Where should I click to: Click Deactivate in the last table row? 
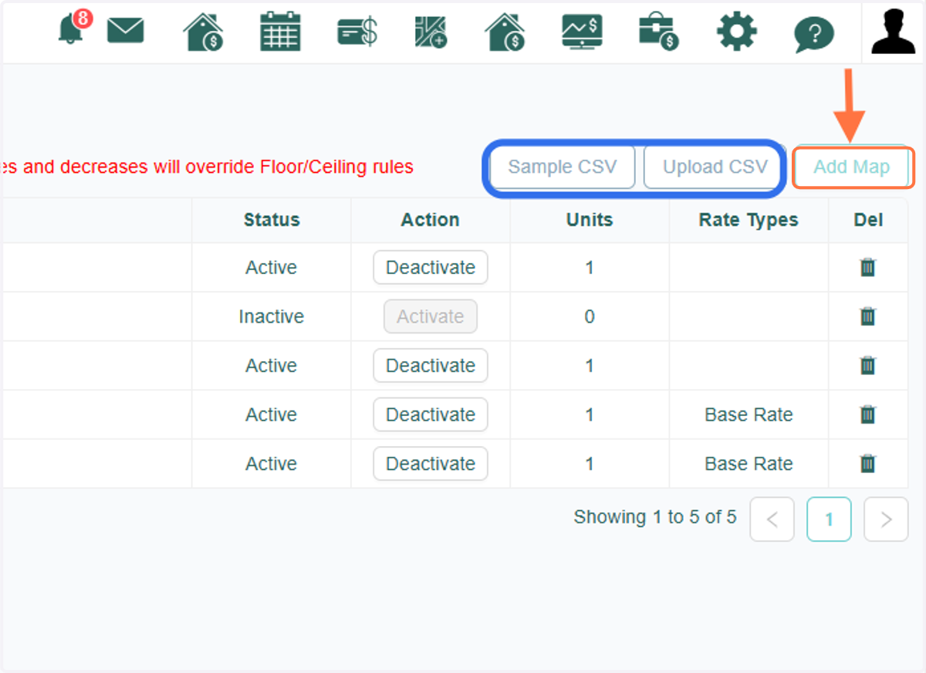click(x=431, y=463)
